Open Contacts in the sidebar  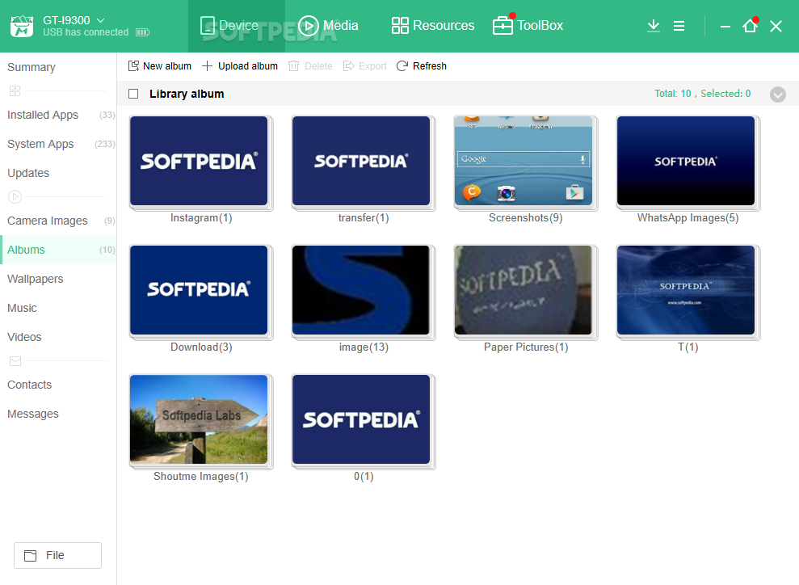click(x=58, y=385)
